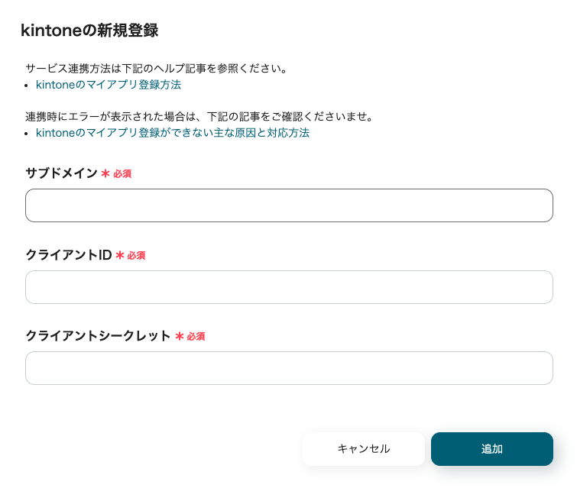Click the 必須 text next to クライアントシークレット

(x=196, y=336)
